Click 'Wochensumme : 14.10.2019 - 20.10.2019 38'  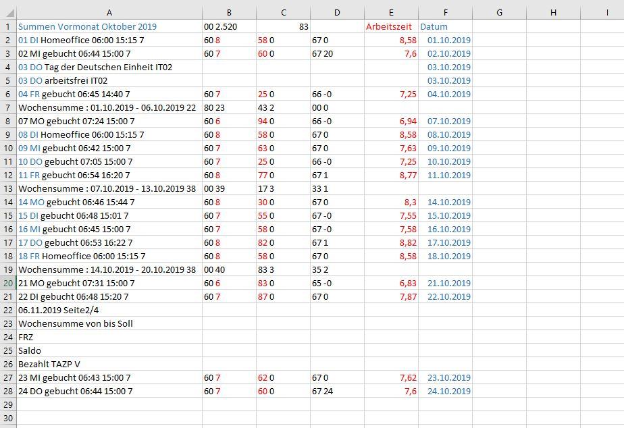[x=109, y=269]
